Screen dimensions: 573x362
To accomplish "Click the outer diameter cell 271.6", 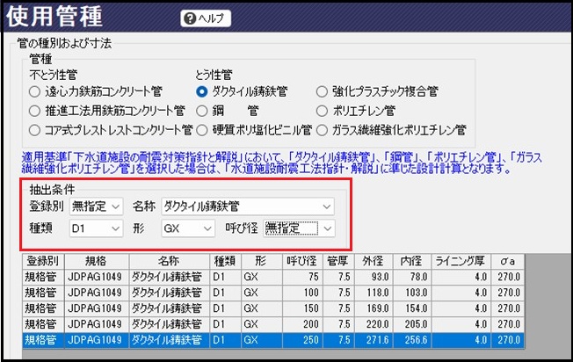I will click(x=374, y=340).
